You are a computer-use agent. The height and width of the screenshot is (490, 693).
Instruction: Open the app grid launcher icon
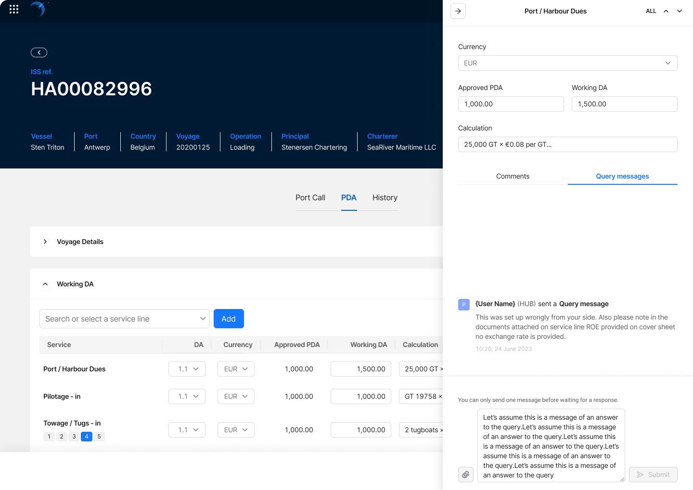(14, 9)
